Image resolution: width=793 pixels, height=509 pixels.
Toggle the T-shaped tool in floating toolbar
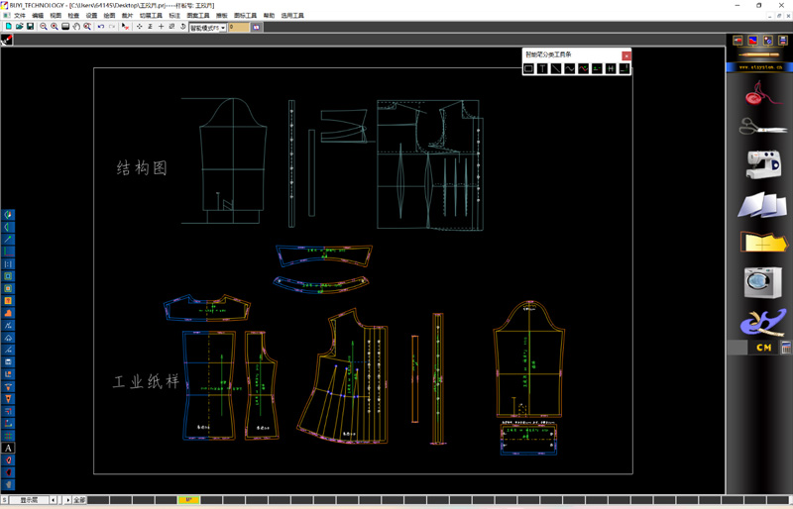(x=542, y=68)
